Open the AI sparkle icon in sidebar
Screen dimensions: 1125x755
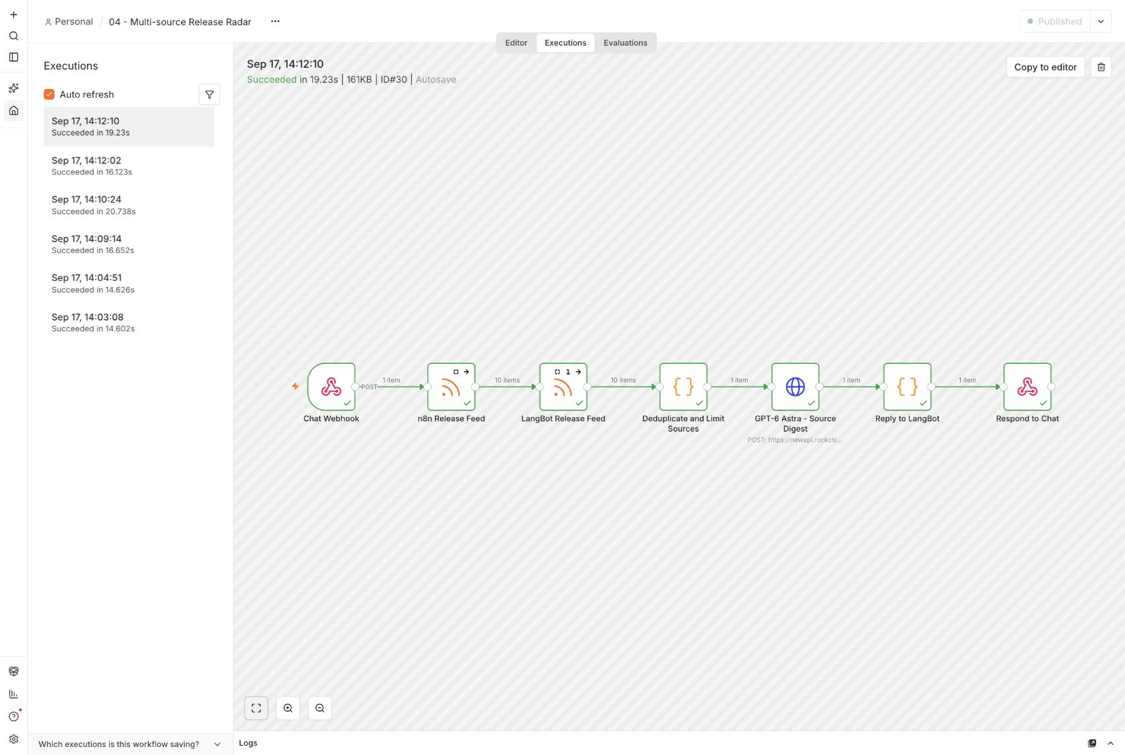[x=13, y=88]
